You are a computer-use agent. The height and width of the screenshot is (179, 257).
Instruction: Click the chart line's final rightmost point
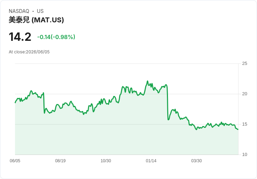tap(238, 129)
